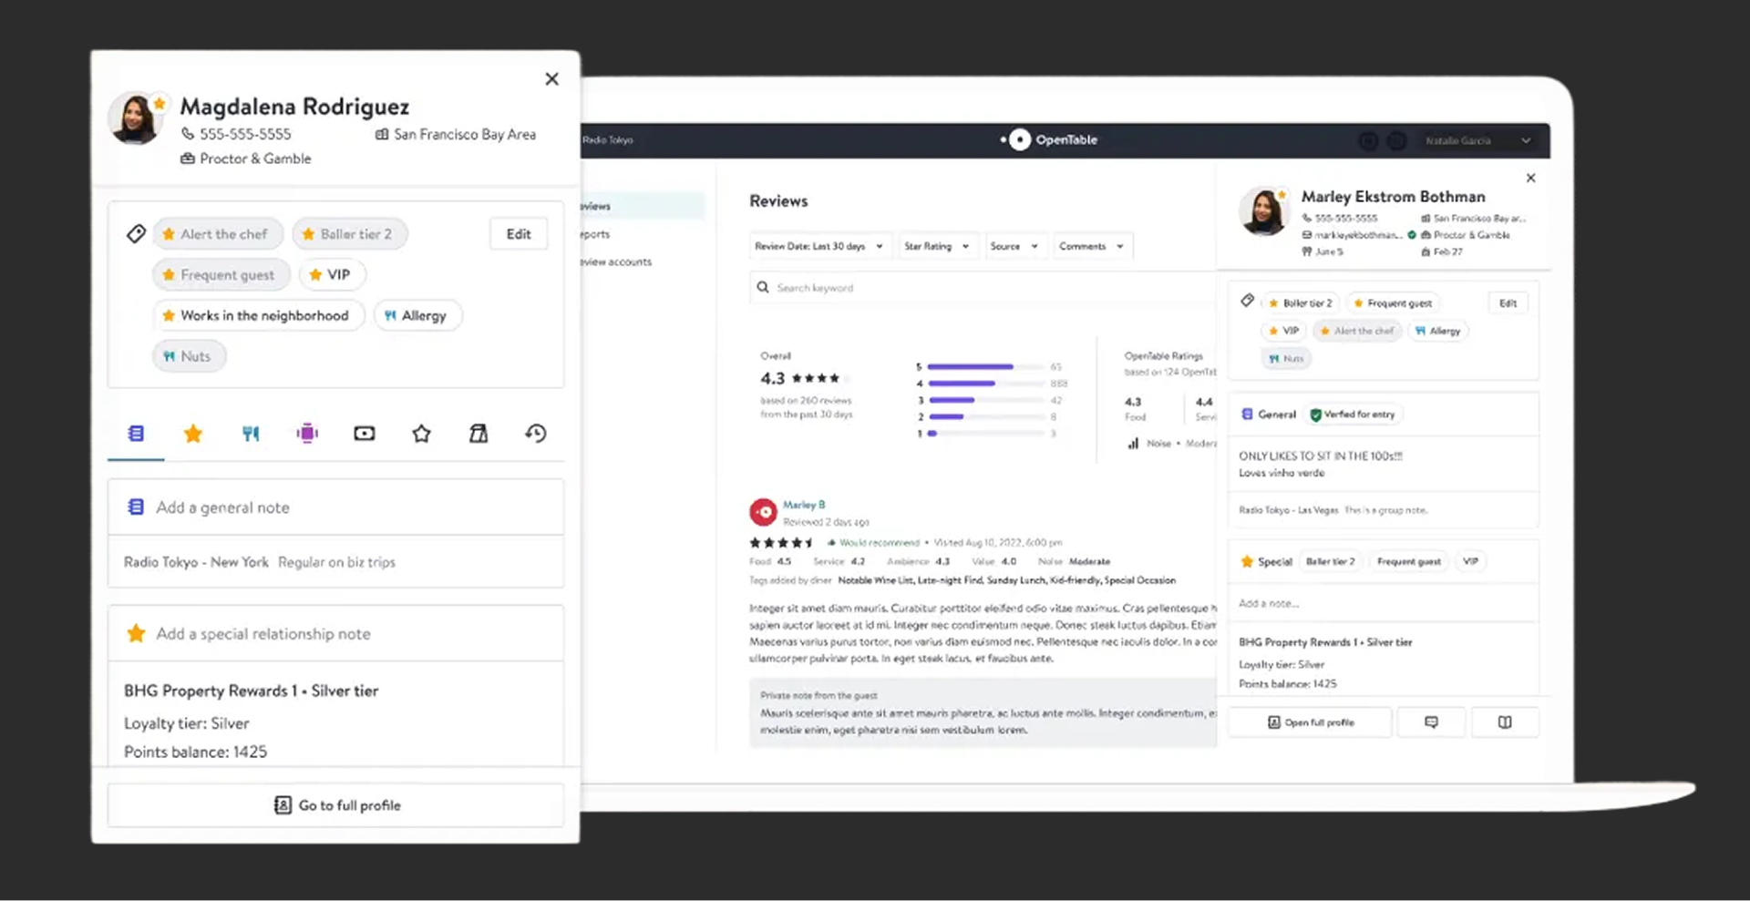Screen dimensions: 1750x901
Task: Select the Source filter tab in Reviews
Action: click(x=1014, y=246)
